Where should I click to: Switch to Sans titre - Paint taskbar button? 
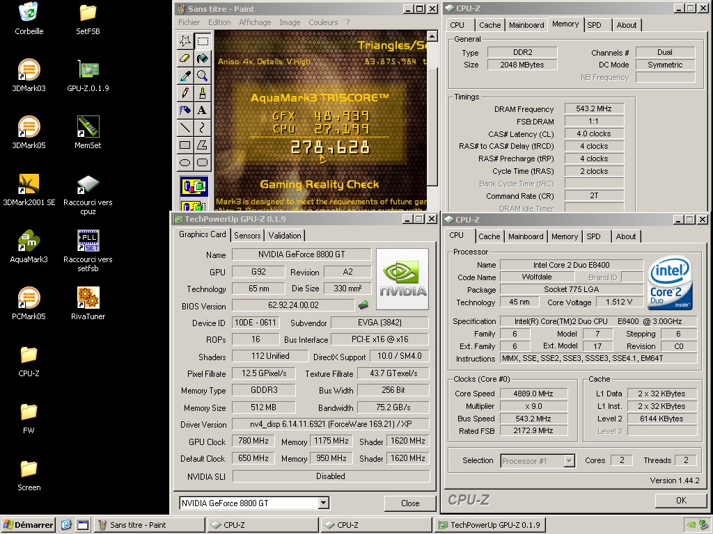click(x=150, y=525)
